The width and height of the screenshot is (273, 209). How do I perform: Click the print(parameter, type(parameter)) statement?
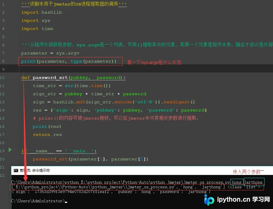point(69,61)
